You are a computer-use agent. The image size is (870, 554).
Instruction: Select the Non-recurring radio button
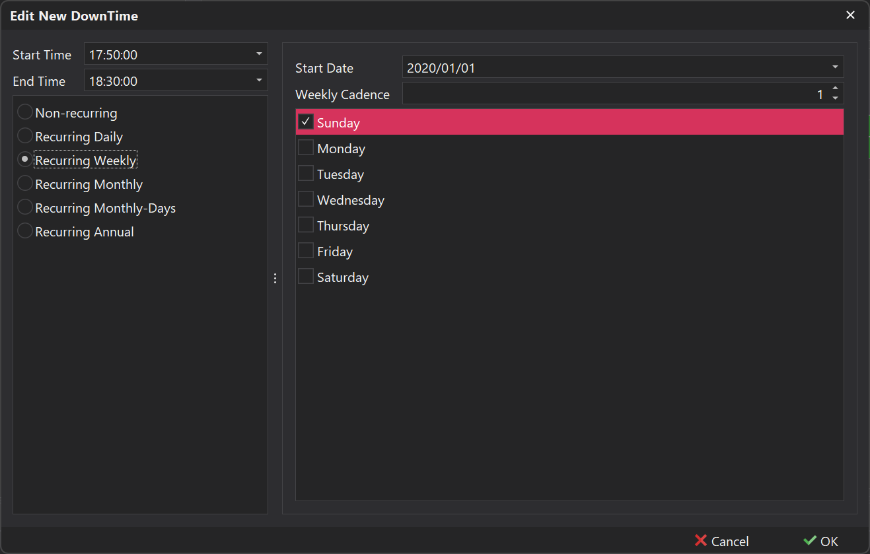tap(24, 112)
